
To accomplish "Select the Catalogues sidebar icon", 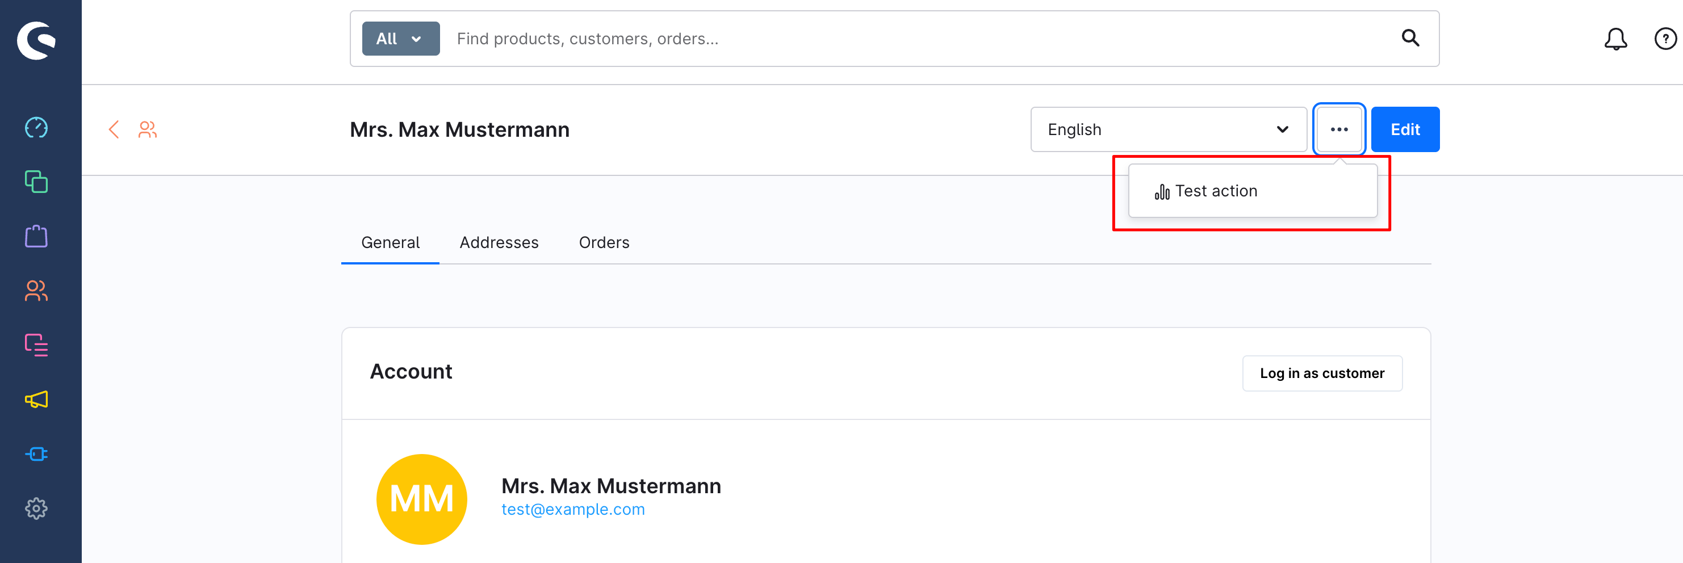I will pos(36,182).
